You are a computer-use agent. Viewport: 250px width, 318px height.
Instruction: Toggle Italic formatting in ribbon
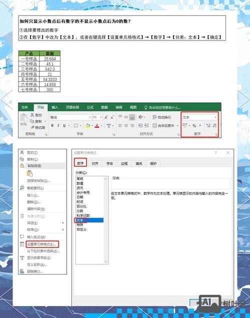pos(58,125)
